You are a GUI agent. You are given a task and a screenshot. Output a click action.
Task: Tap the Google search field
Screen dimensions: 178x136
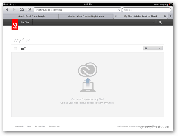point(146,10)
